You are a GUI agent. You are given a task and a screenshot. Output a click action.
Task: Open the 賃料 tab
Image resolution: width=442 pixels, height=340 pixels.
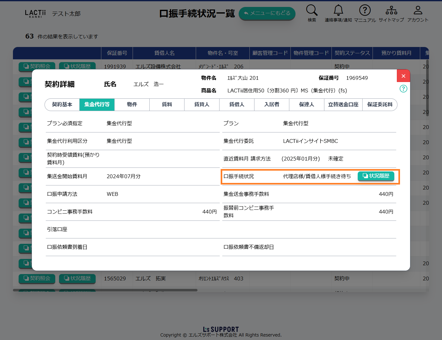167,104
